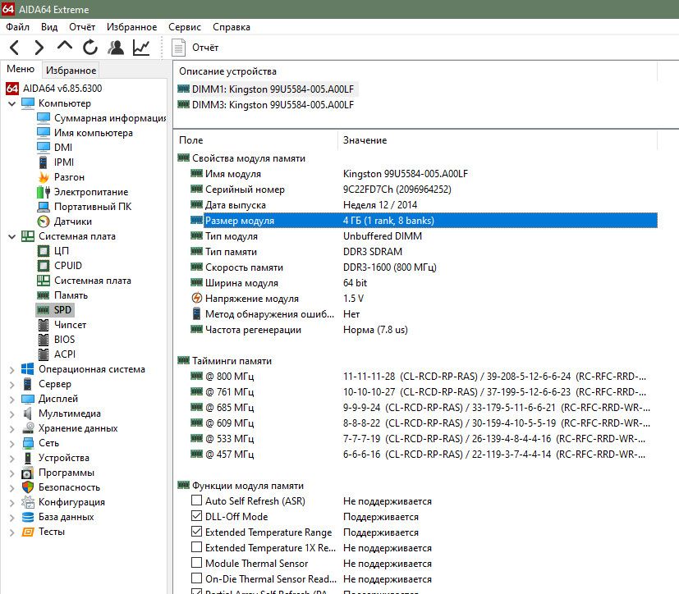Go up one level with the up arrow icon

65,46
